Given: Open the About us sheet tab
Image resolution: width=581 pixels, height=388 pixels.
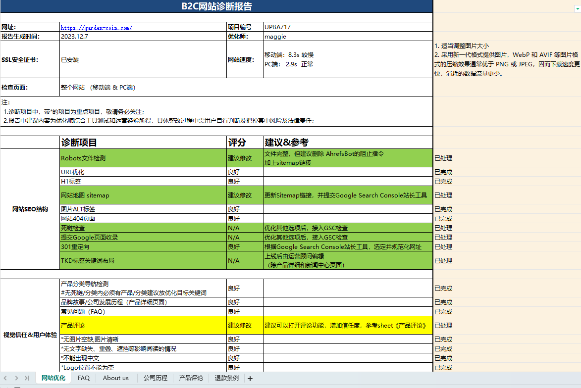Looking at the screenshot, I should (116, 378).
